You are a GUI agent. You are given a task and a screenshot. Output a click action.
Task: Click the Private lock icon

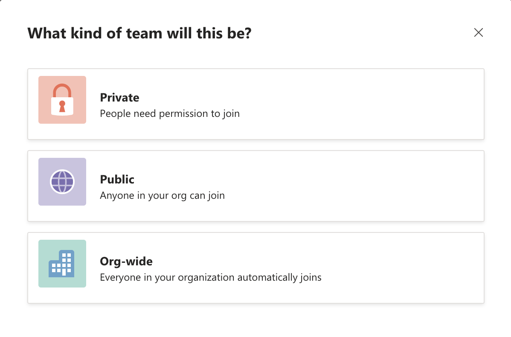coord(62,100)
